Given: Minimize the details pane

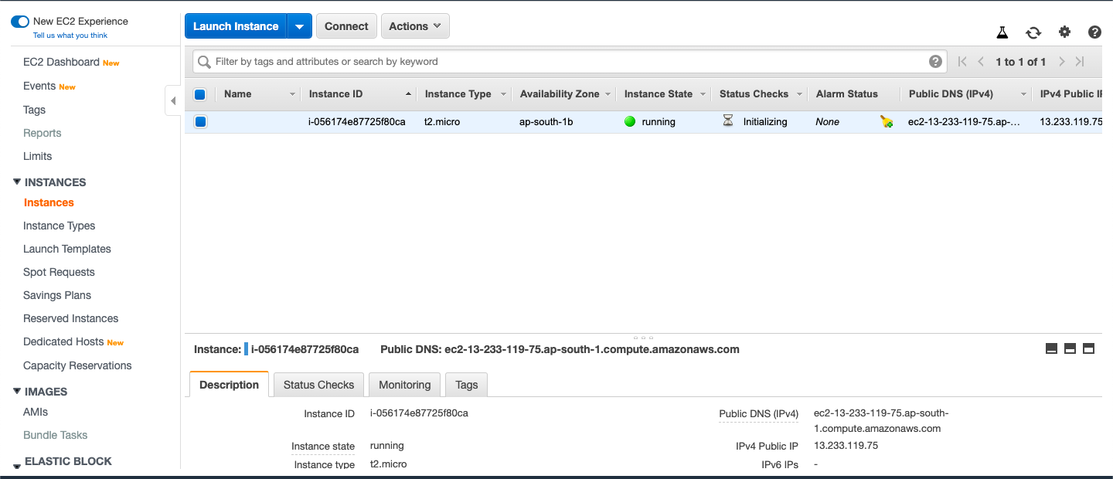Looking at the screenshot, I should coord(1051,348).
